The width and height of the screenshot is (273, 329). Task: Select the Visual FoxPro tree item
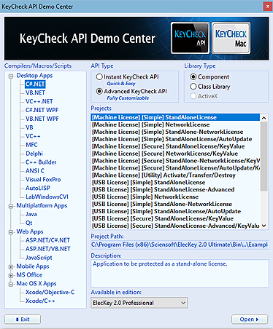click(x=43, y=180)
